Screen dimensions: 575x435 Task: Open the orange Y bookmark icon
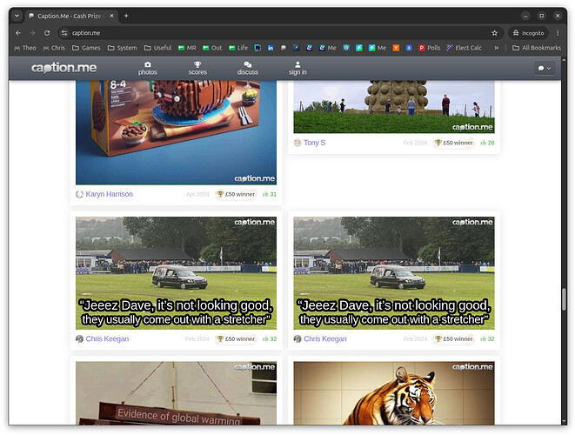tap(396, 48)
